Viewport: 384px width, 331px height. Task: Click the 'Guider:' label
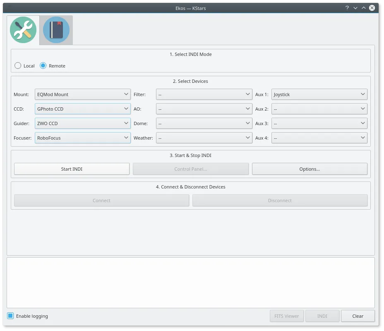pos(22,123)
